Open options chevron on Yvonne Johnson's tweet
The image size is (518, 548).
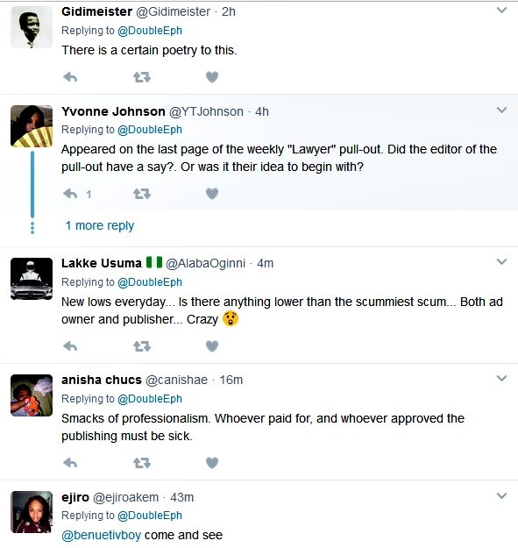coord(501,110)
